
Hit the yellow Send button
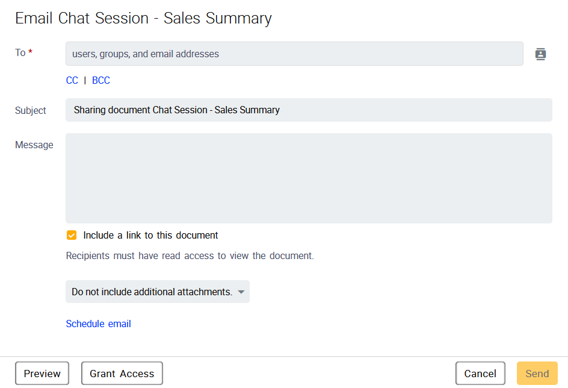pos(537,374)
